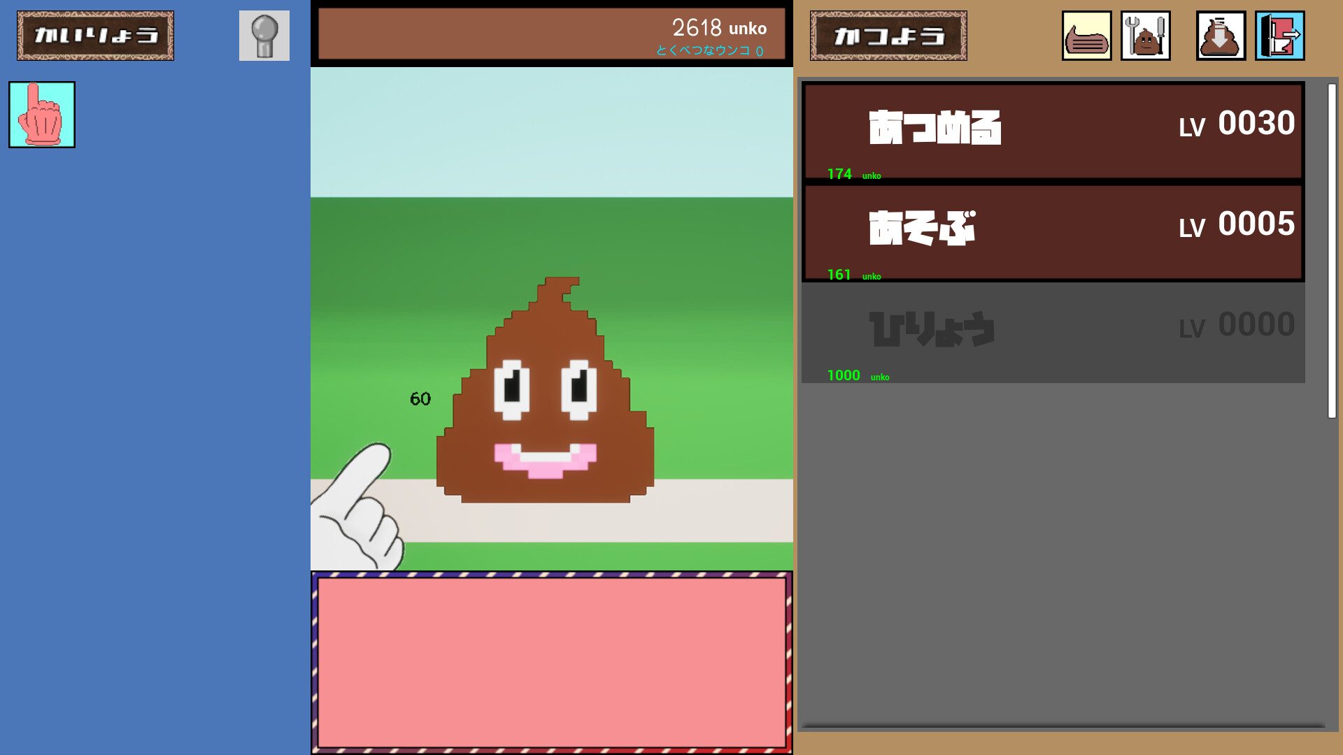Screen dimensions: 1343x755
Task: Open the wrench and screwdriver settings icon
Action: (1145, 36)
